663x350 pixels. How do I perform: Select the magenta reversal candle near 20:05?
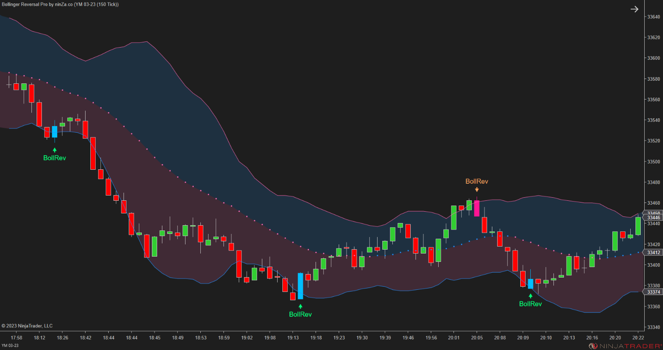pyautogui.click(x=477, y=209)
